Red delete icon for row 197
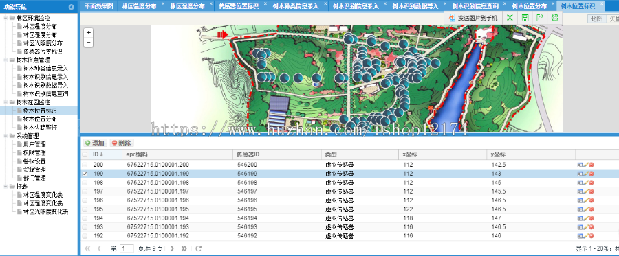This screenshot has width=619, height=256. coord(591,191)
